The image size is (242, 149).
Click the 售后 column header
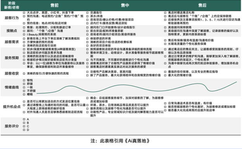[202, 5]
